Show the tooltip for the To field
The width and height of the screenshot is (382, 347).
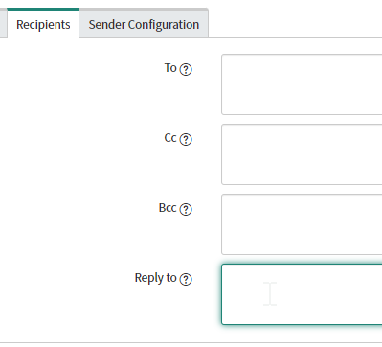coord(186,69)
